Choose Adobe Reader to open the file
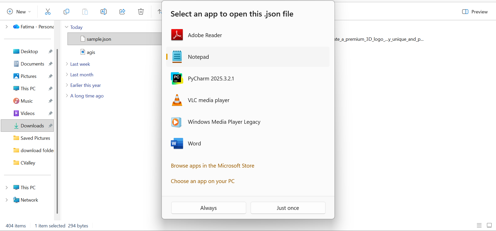The width and height of the screenshot is (496, 231). pos(248,35)
